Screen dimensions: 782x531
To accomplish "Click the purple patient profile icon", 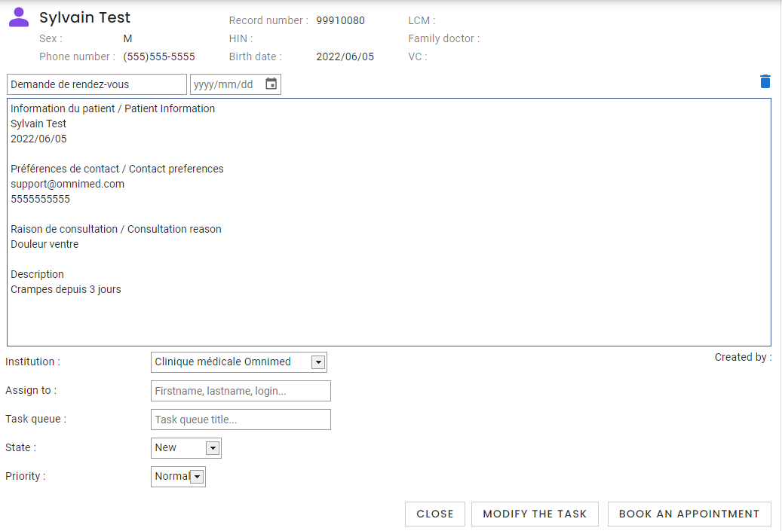I will tap(19, 17).
